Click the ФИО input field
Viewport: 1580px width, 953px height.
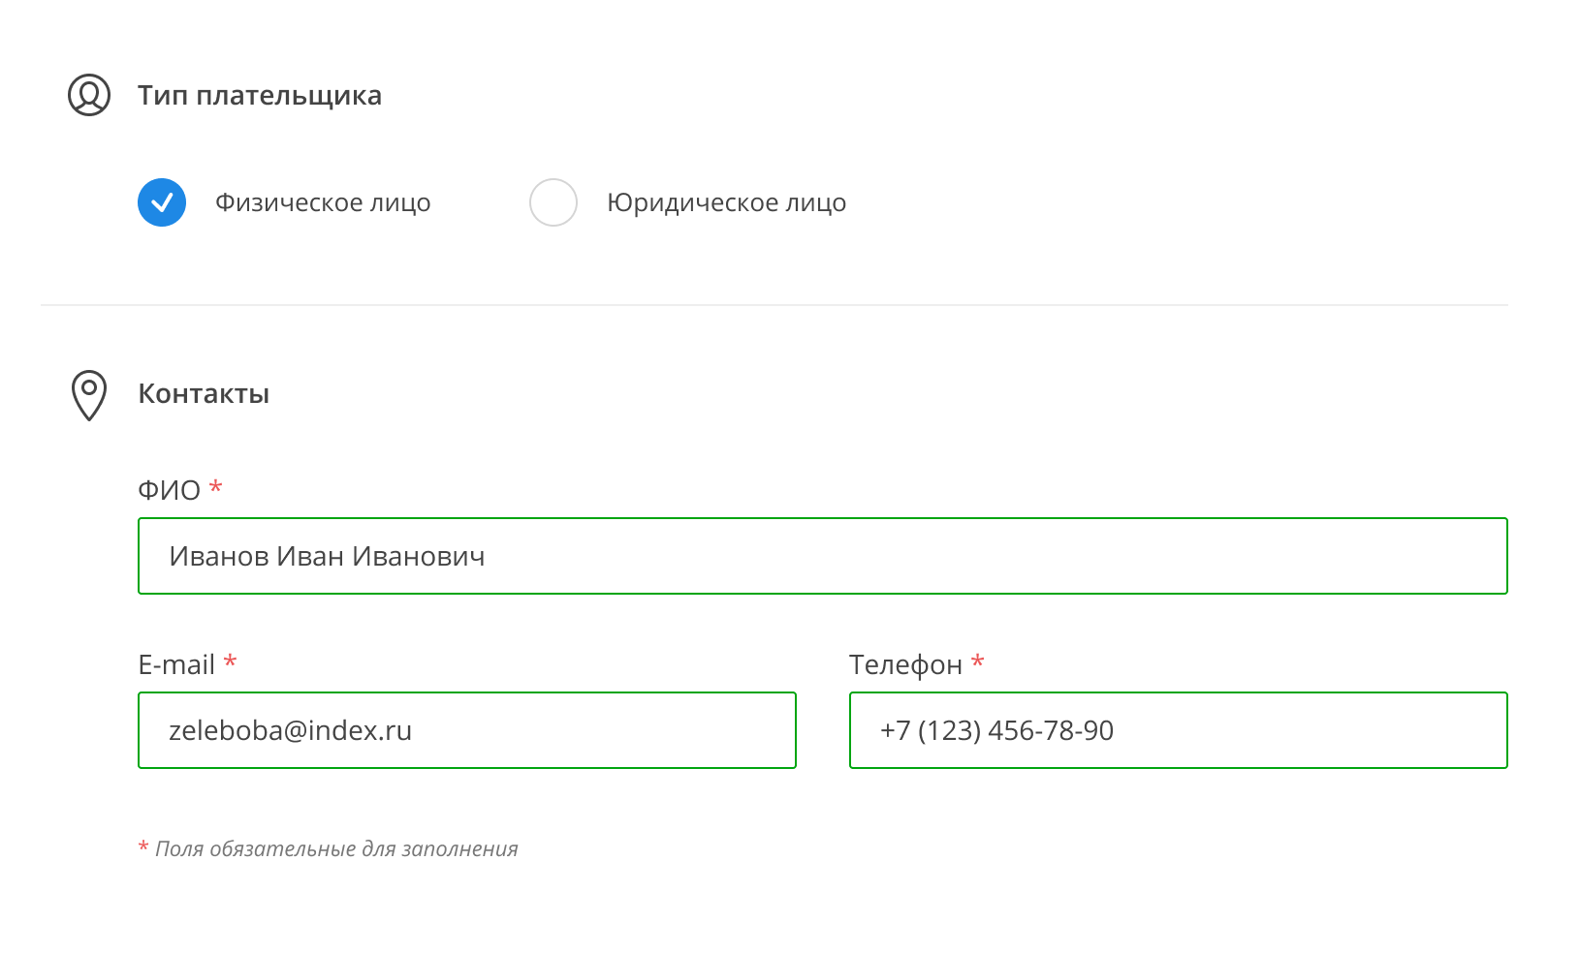tap(823, 556)
